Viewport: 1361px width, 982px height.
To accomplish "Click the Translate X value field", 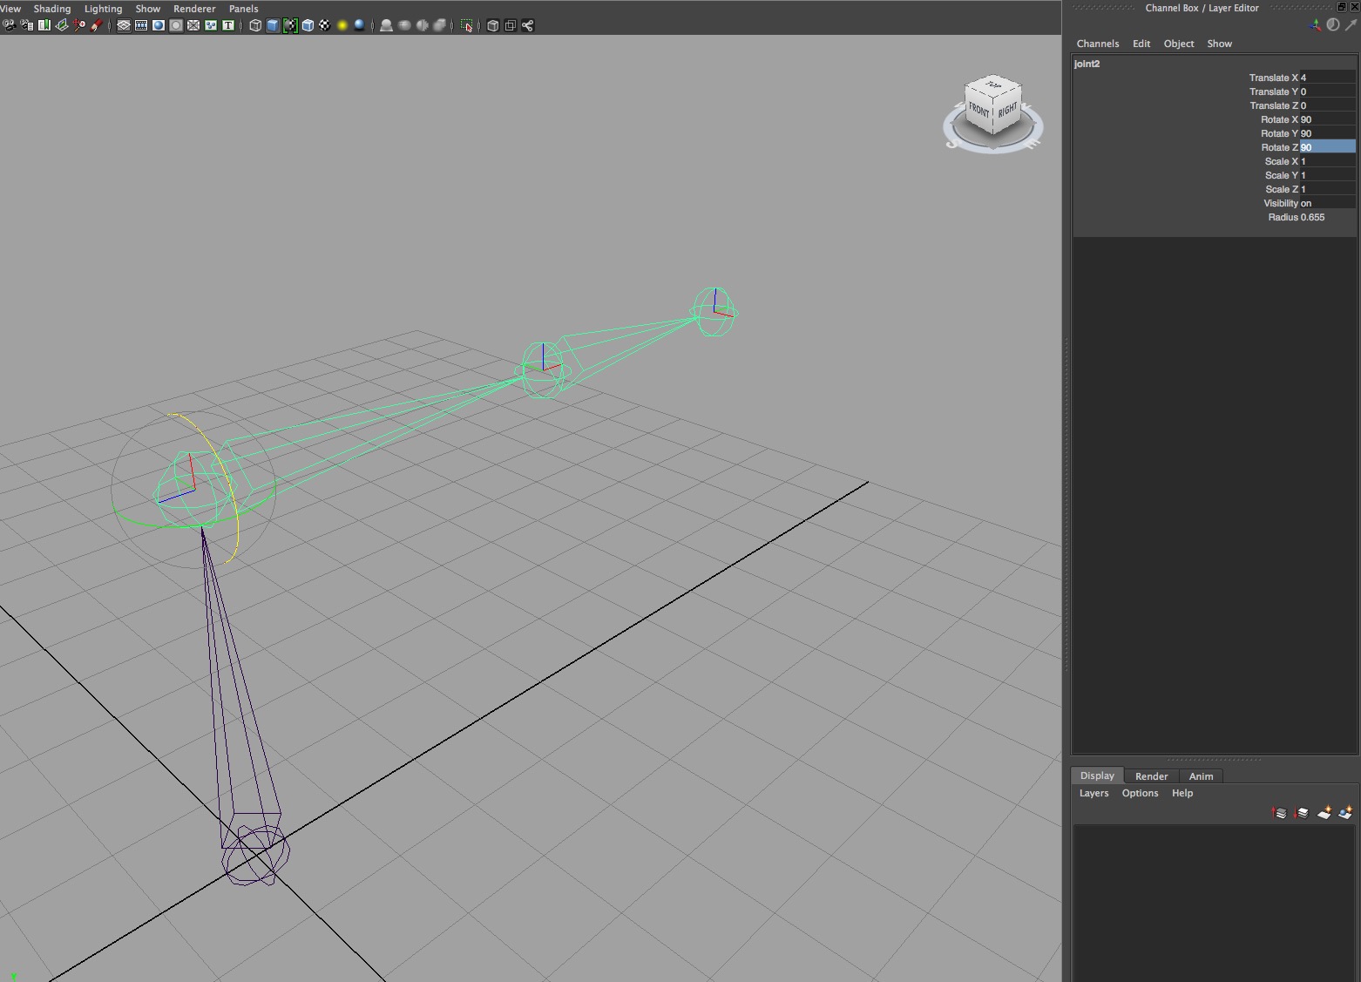I will (x=1326, y=78).
